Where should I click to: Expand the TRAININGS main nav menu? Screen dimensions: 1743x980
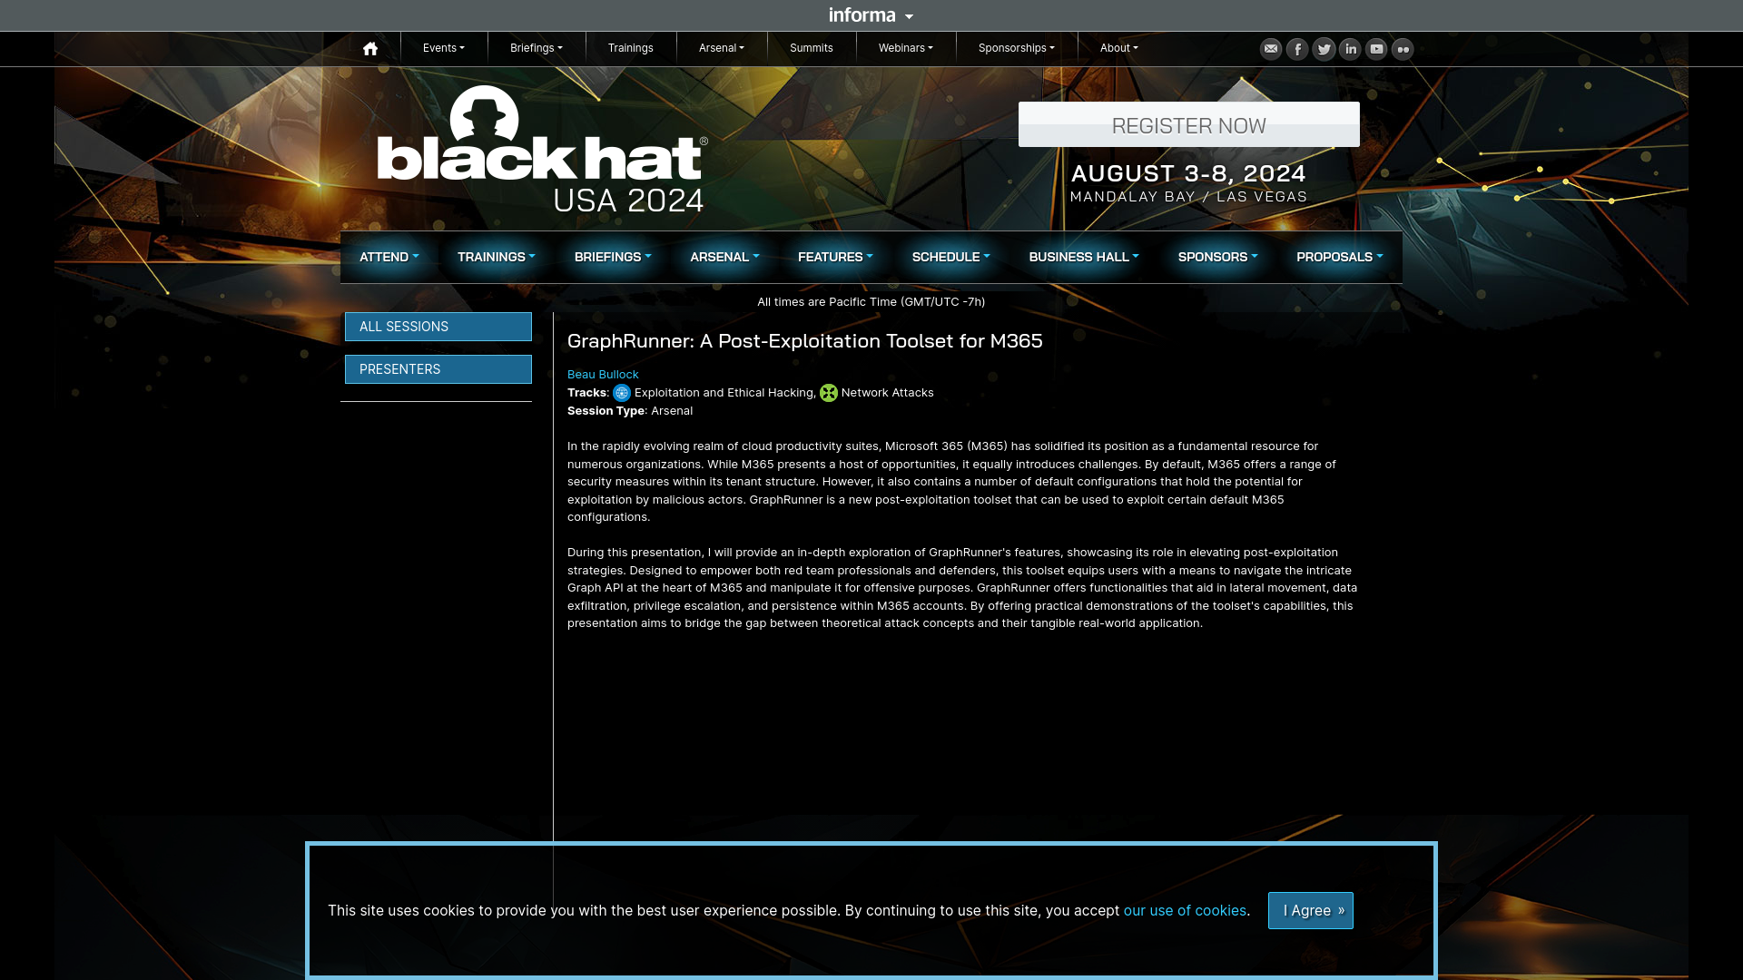tap(497, 257)
